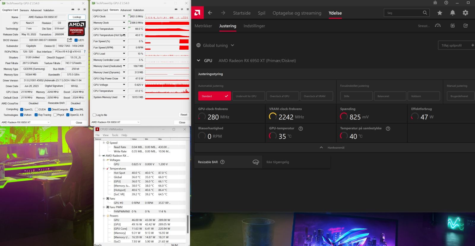
Task: Click the search magnifier in AMD Software
Action: [425, 13]
